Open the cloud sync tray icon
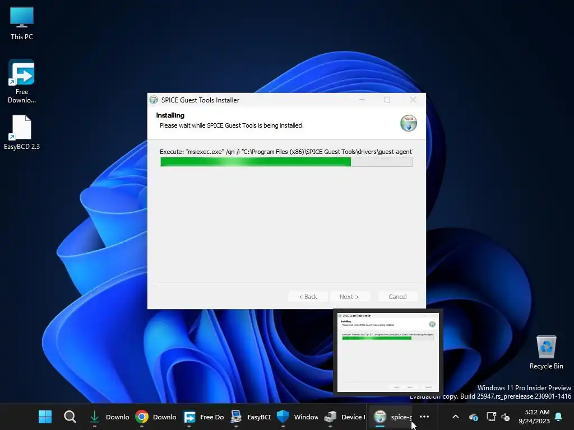 pyautogui.click(x=473, y=417)
